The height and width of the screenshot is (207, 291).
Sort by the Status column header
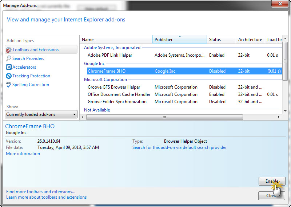coord(221,40)
